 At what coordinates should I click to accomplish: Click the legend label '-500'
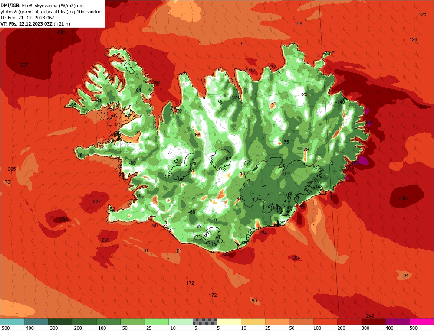[5, 328]
